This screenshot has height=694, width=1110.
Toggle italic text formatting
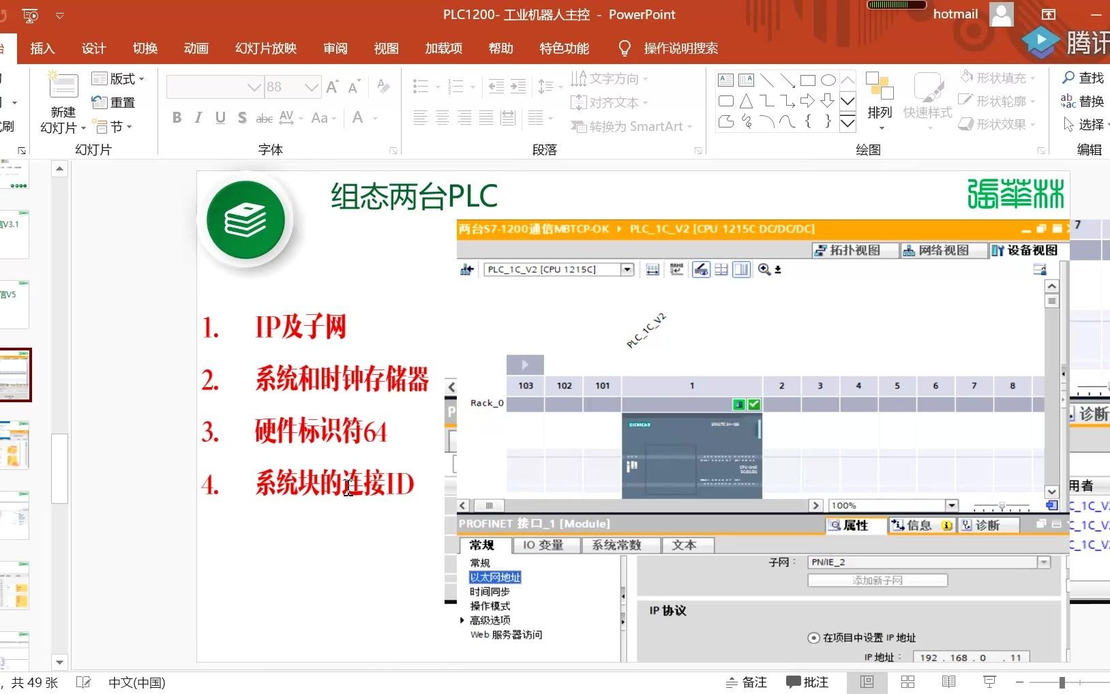point(198,118)
